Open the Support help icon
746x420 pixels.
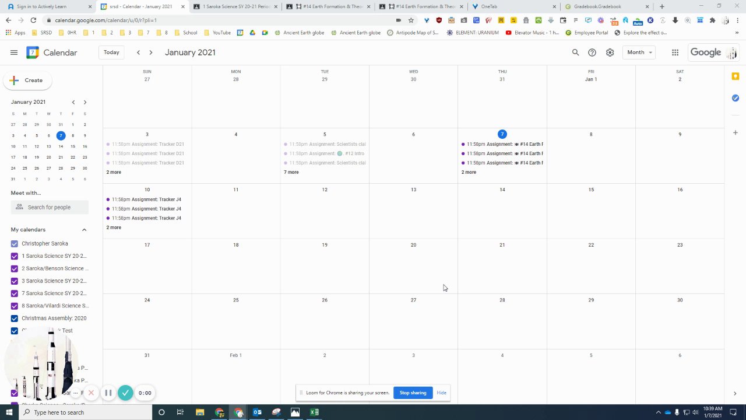click(x=592, y=52)
